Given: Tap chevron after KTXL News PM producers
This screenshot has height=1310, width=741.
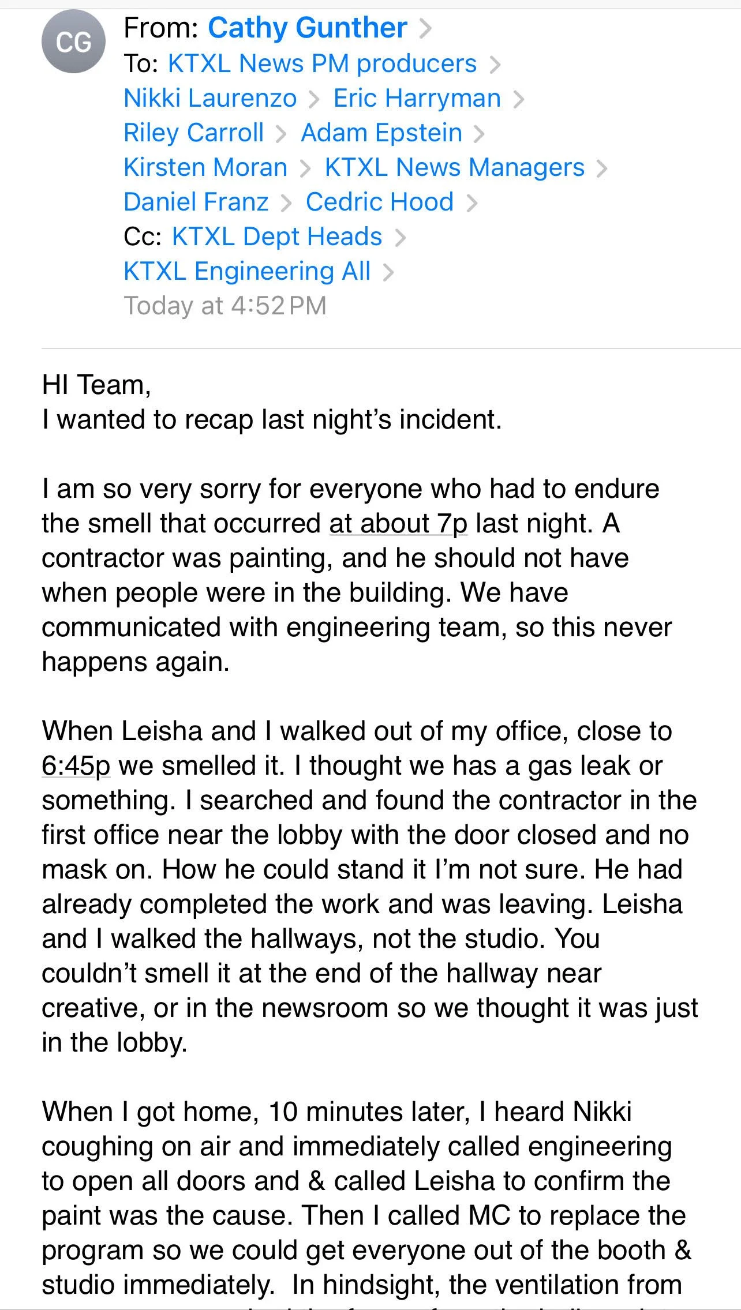Looking at the screenshot, I should pos(495,65).
